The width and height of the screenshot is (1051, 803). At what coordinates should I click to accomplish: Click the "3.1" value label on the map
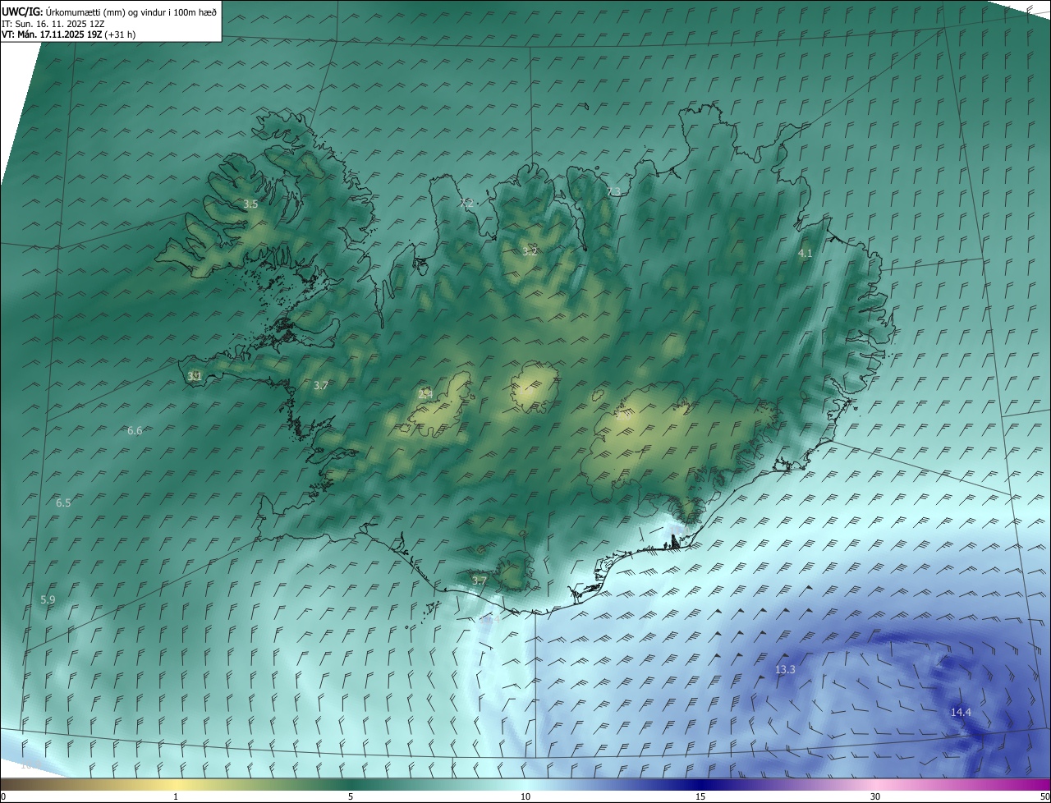point(195,376)
